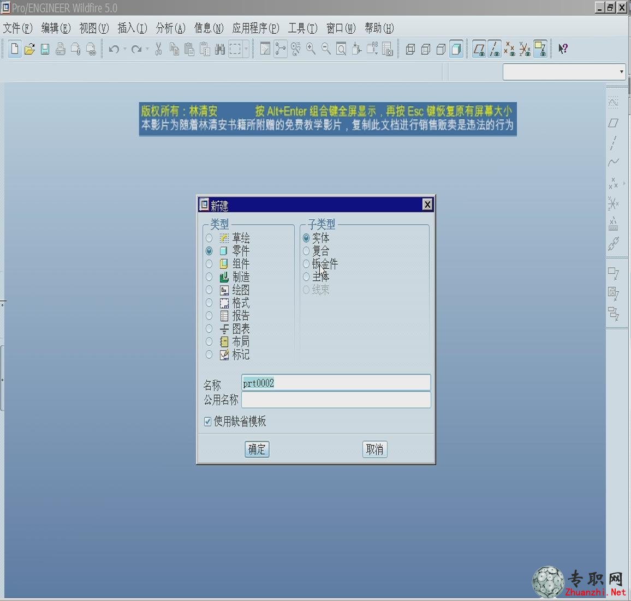Click the coordinate system tool in right toolbar
The width and height of the screenshot is (631, 601).
(x=614, y=203)
